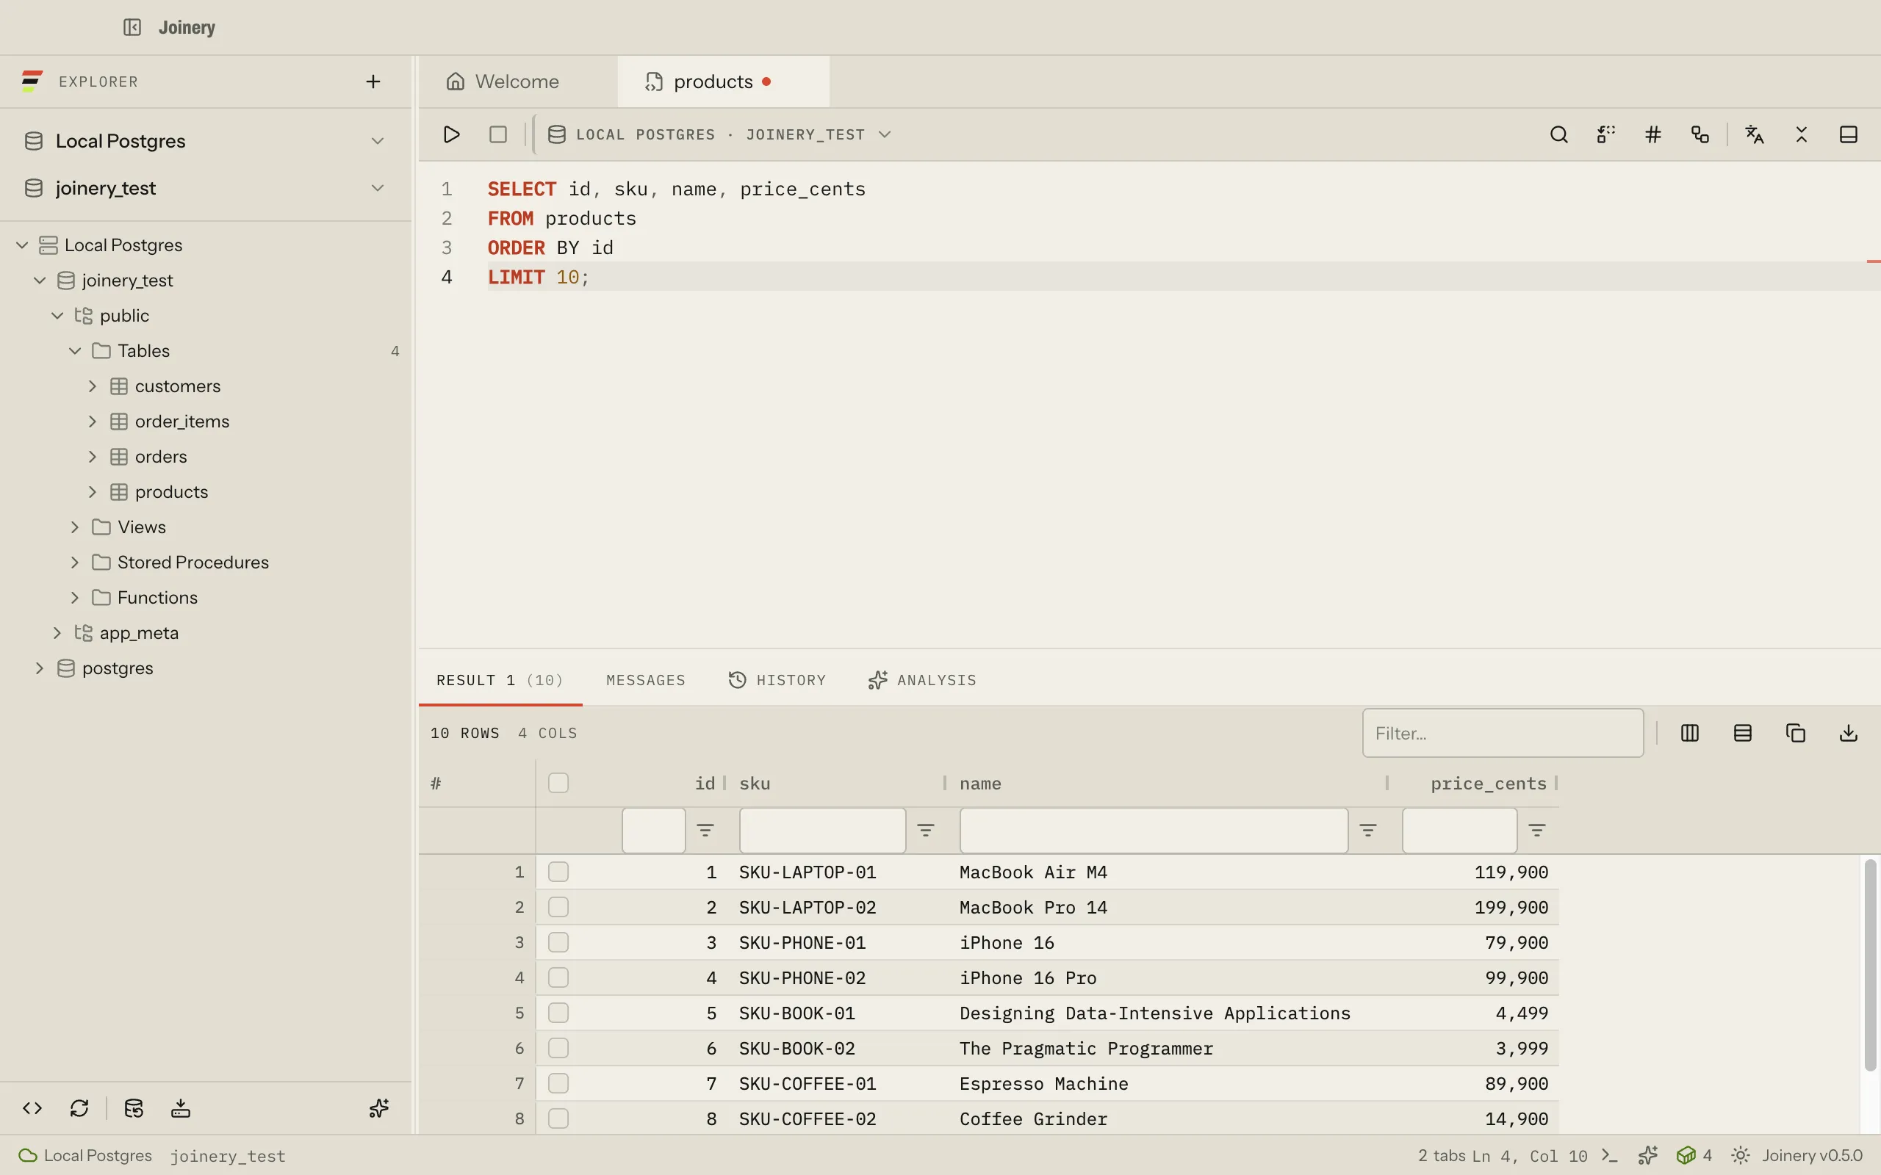Click the translate icon in toolbar

[1755, 134]
